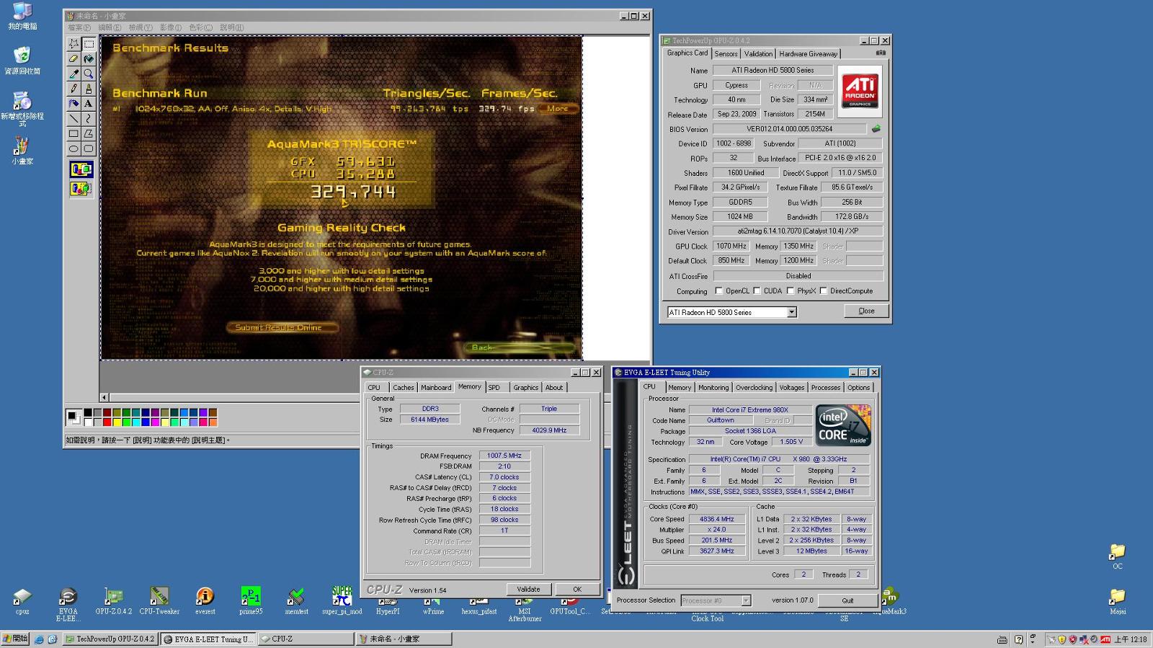The height and width of the screenshot is (648, 1153).
Task: Enable the CUDA checkbox in GPU-Z
Action: [757, 291]
